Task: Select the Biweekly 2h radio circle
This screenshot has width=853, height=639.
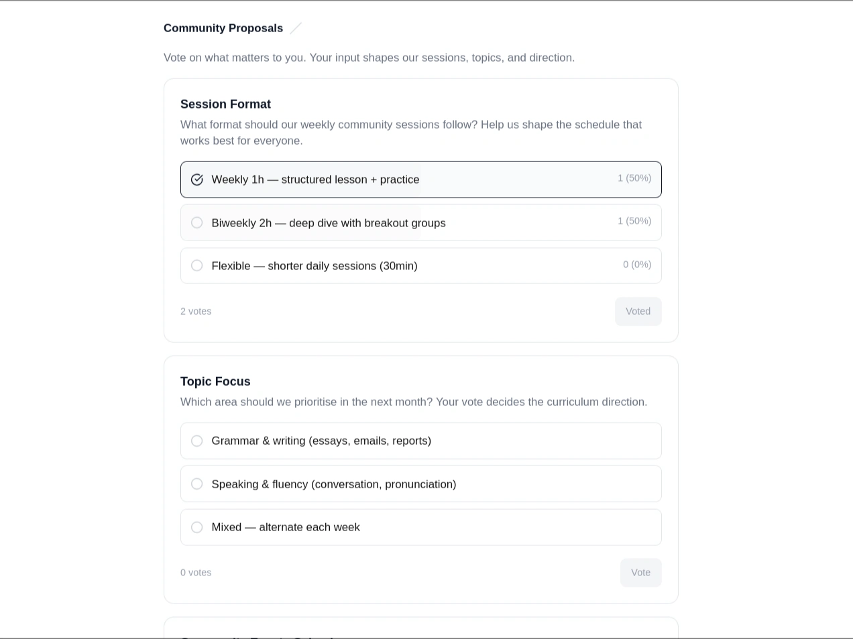Action: (197, 222)
